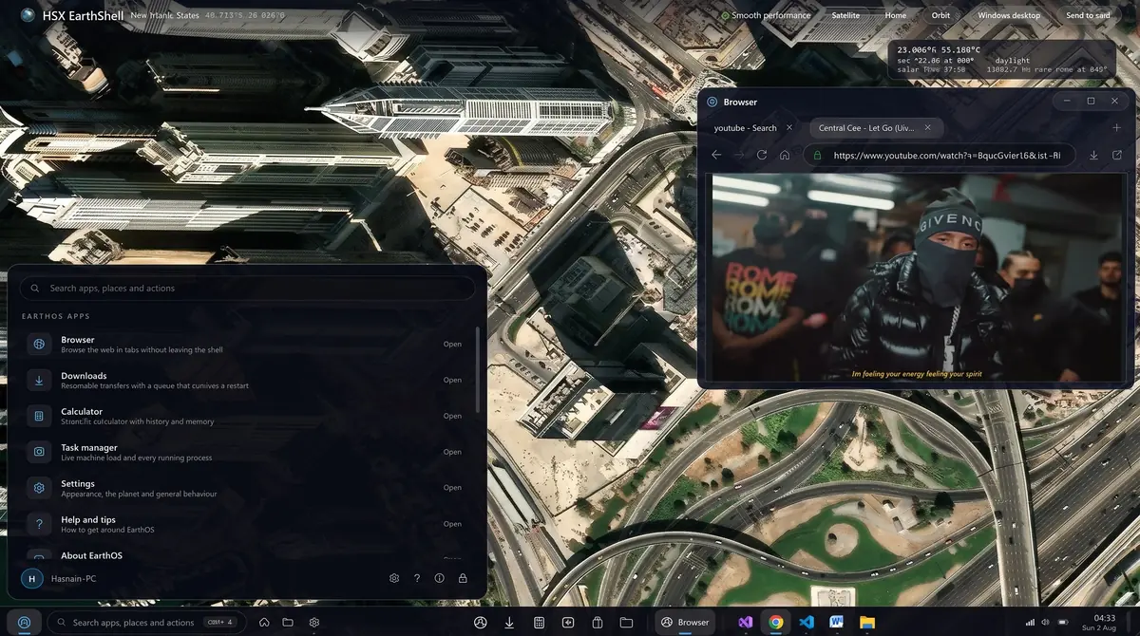Viewport: 1140px width, 636px height.
Task: Open the Browser app from launcher list
Action: click(x=245, y=344)
